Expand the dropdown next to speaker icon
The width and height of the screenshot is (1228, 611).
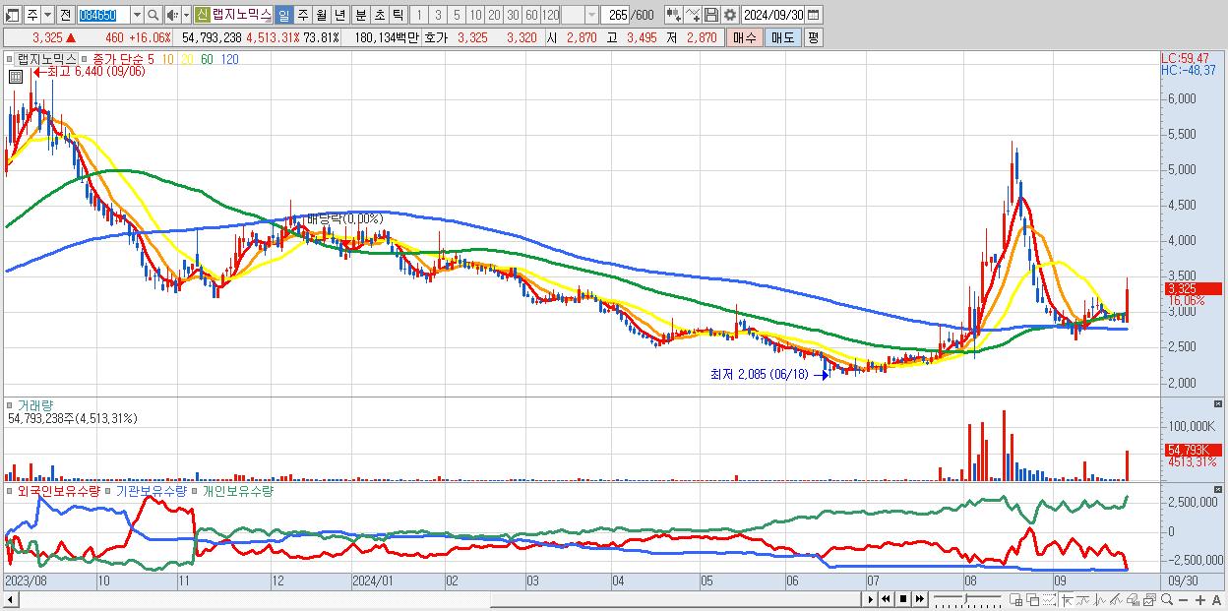pyautogui.click(x=186, y=15)
